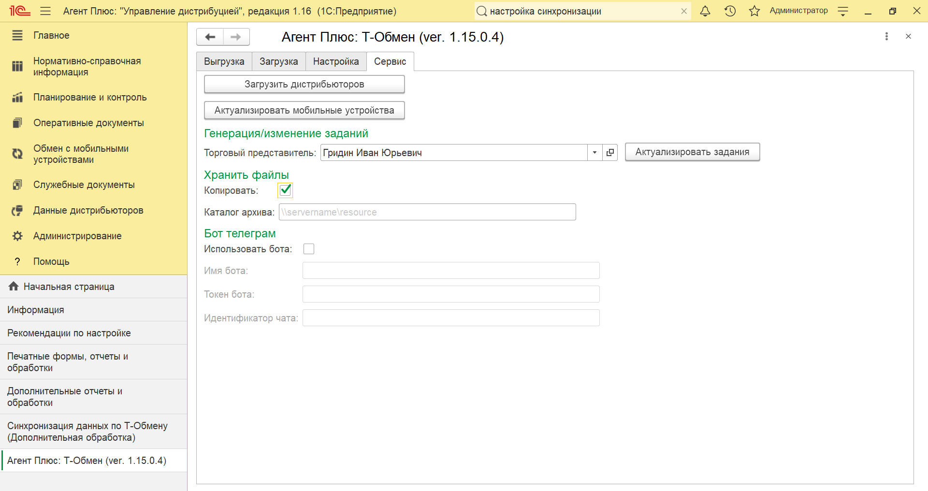Restore down the 1C application window

pyautogui.click(x=892, y=11)
